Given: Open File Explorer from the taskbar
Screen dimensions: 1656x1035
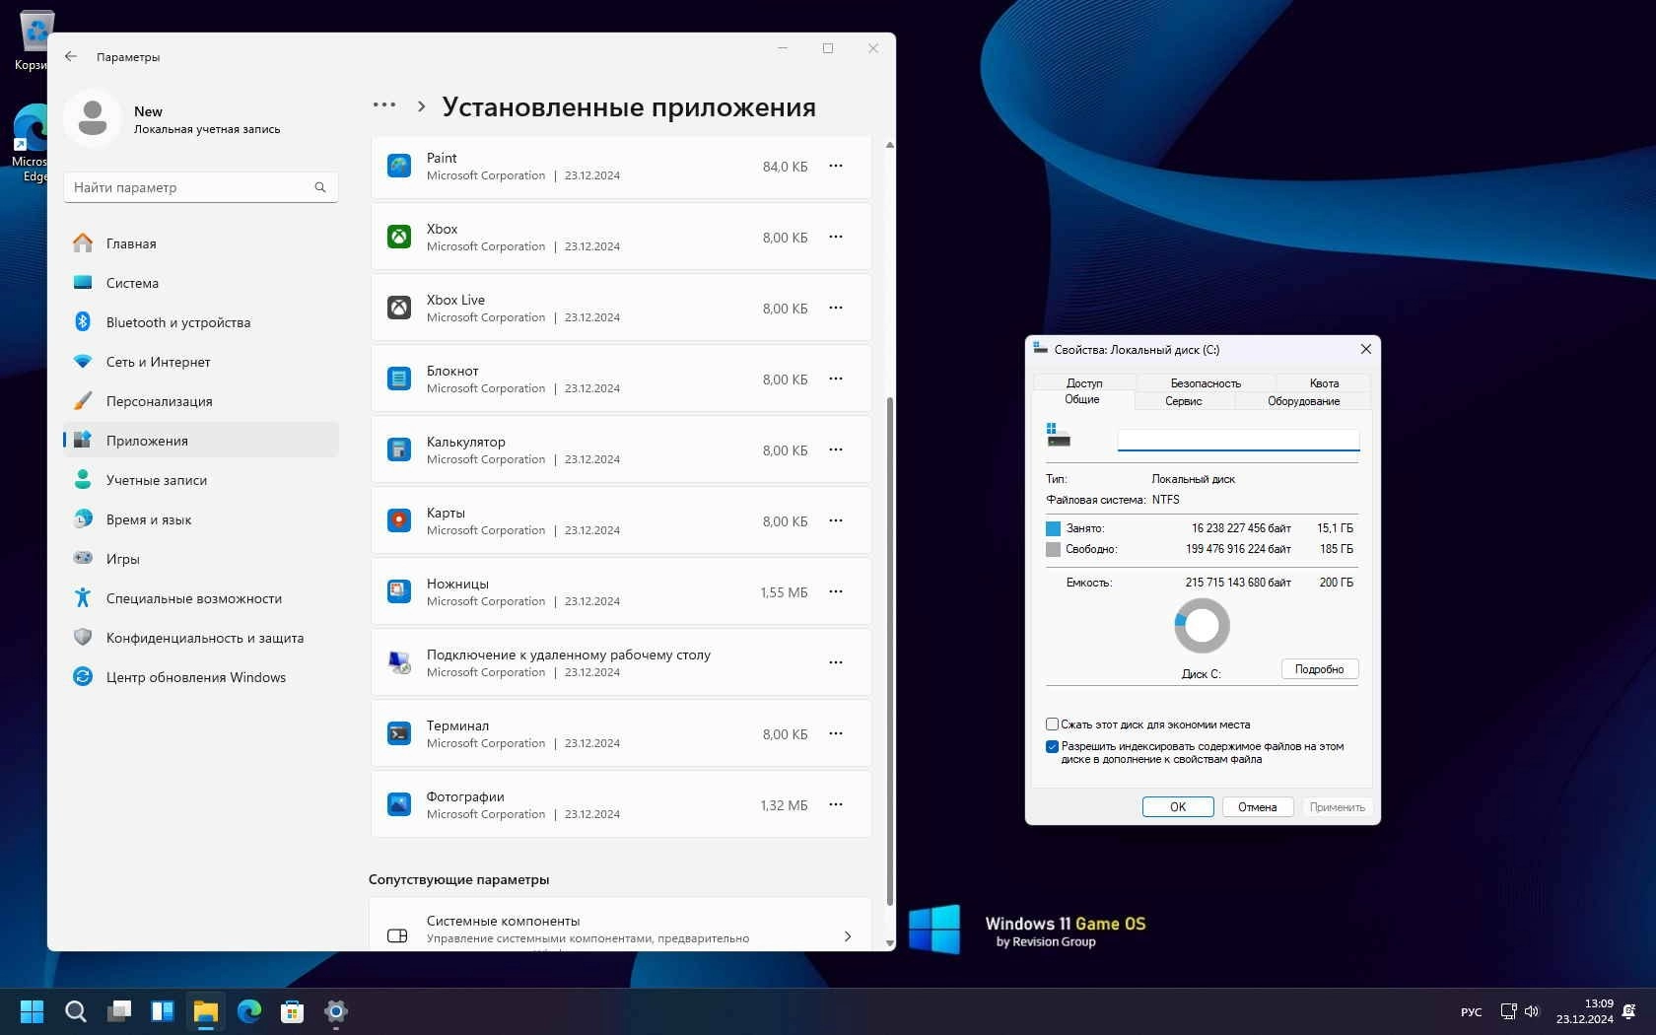Looking at the screenshot, I should coord(205,1011).
